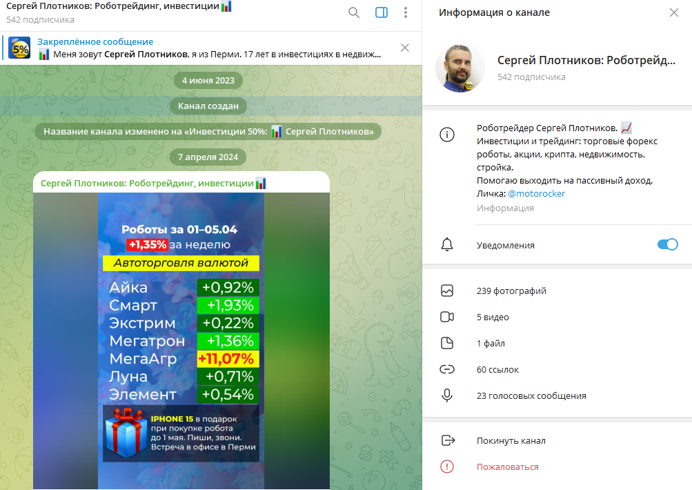Toggle the Уведомления switch off
This screenshot has height=490, width=692.
point(667,244)
